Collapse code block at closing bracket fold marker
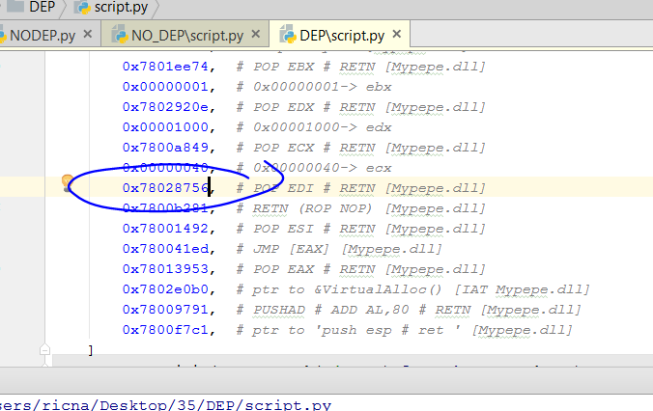The width and height of the screenshot is (653, 411). click(x=43, y=346)
